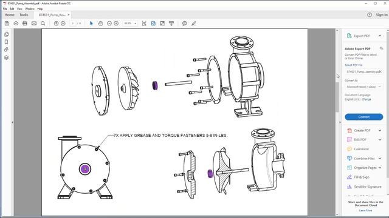Open the Send for Signature tool
The image size is (389, 218).
[367, 187]
